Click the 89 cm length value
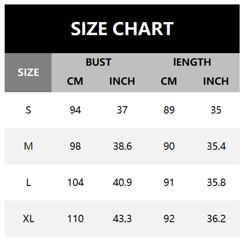Viewport: 244px width, 244px height. pyautogui.click(x=169, y=110)
